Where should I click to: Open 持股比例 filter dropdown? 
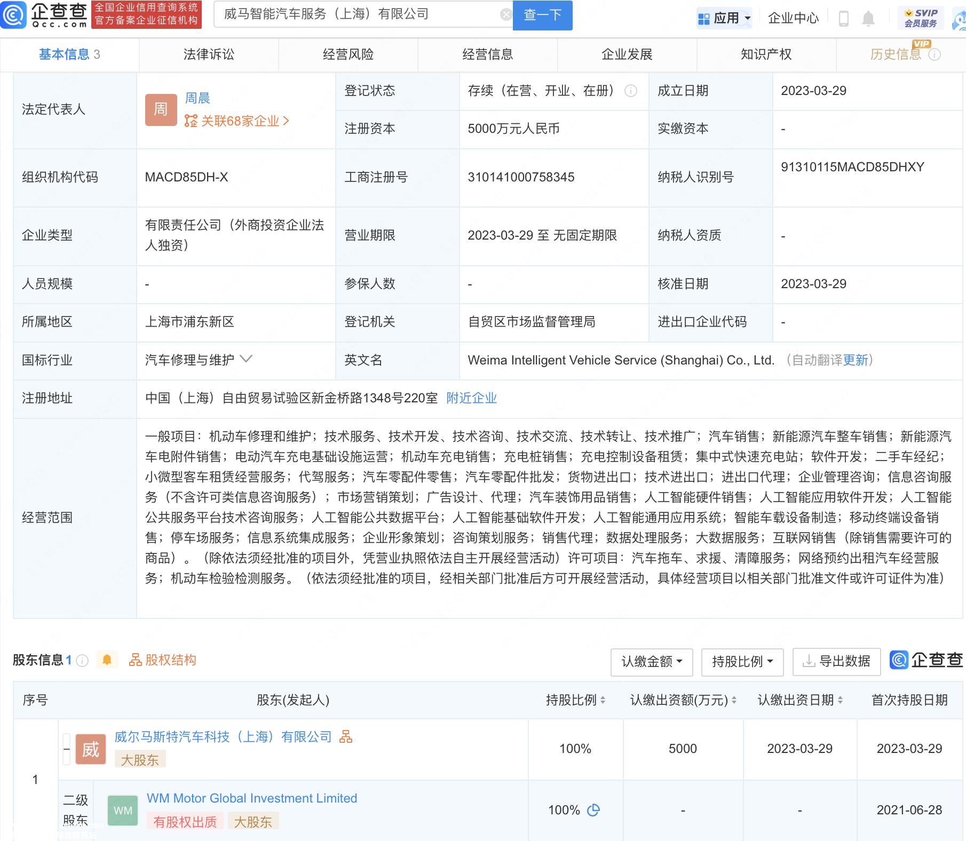pos(742,662)
